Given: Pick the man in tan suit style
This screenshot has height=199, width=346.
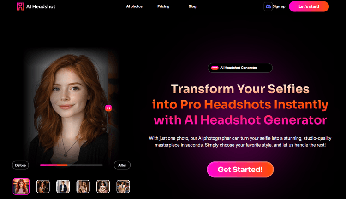Looking at the screenshot, I should click(x=123, y=186).
